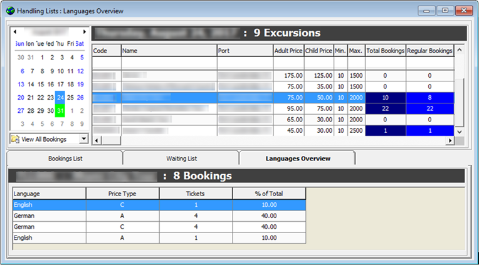This screenshot has height=265, width=479.
Task: Select calendar day 24
Action: point(60,97)
